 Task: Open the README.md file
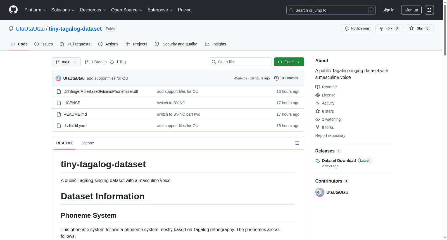tap(75, 114)
